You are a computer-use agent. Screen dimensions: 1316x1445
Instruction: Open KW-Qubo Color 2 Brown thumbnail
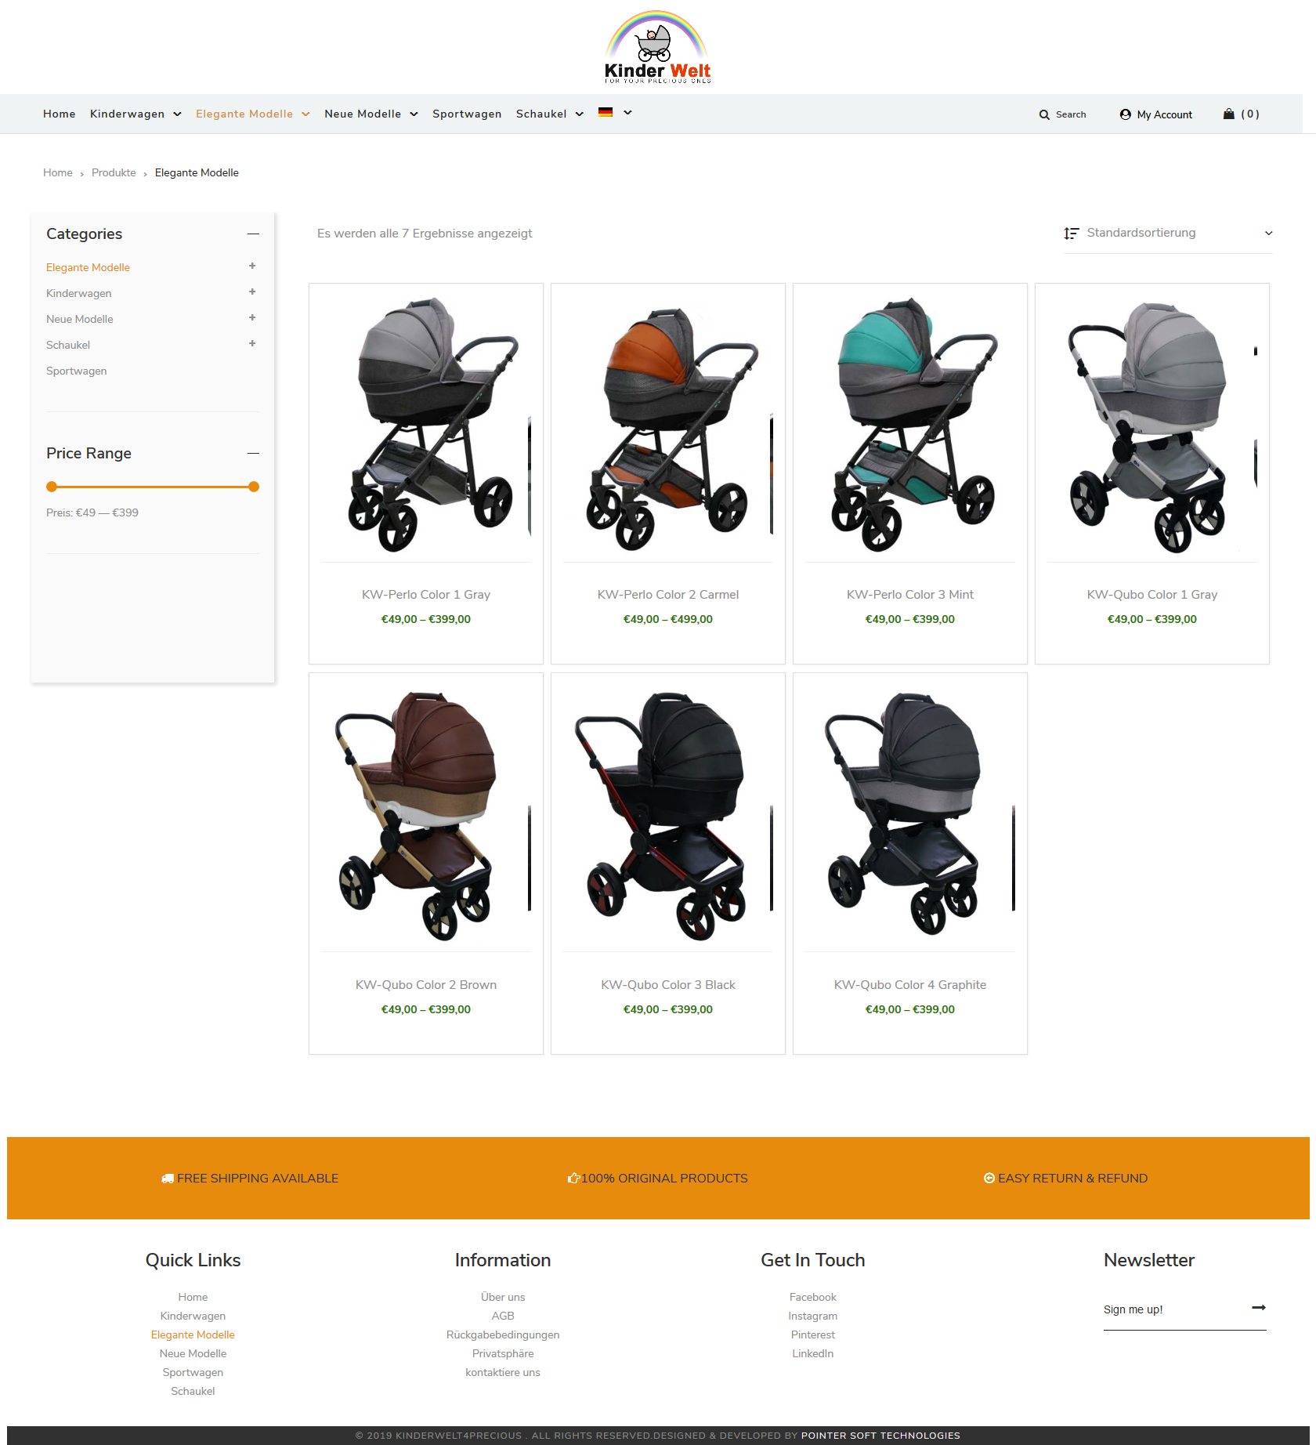pos(426,813)
